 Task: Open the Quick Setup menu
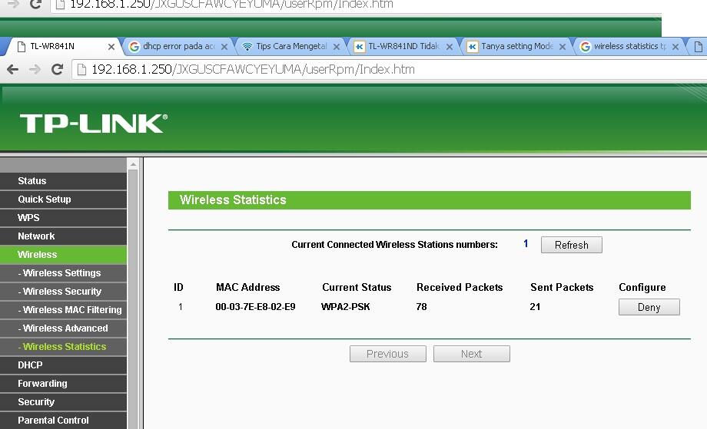click(63, 200)
